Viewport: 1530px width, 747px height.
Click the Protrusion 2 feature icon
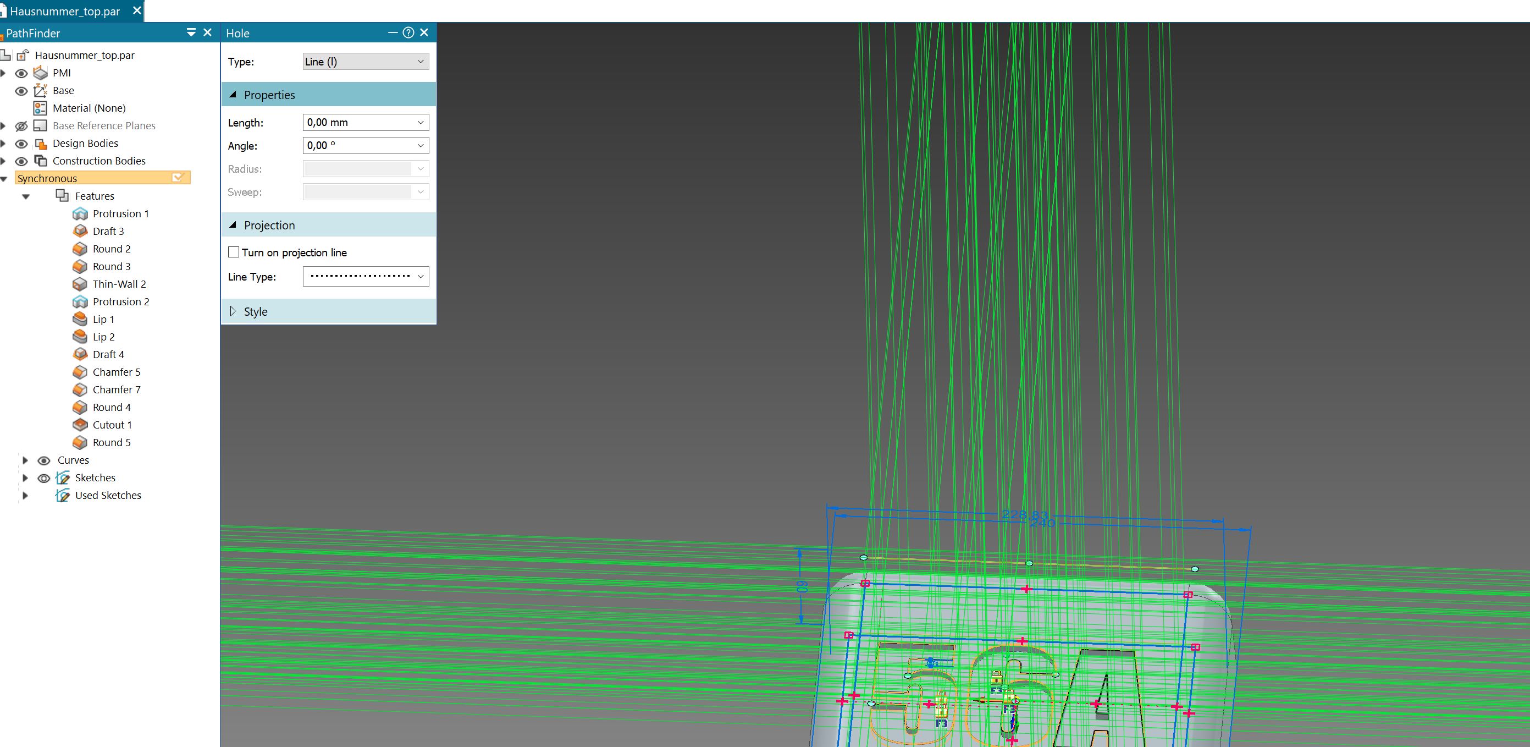(x=80, y=301)
